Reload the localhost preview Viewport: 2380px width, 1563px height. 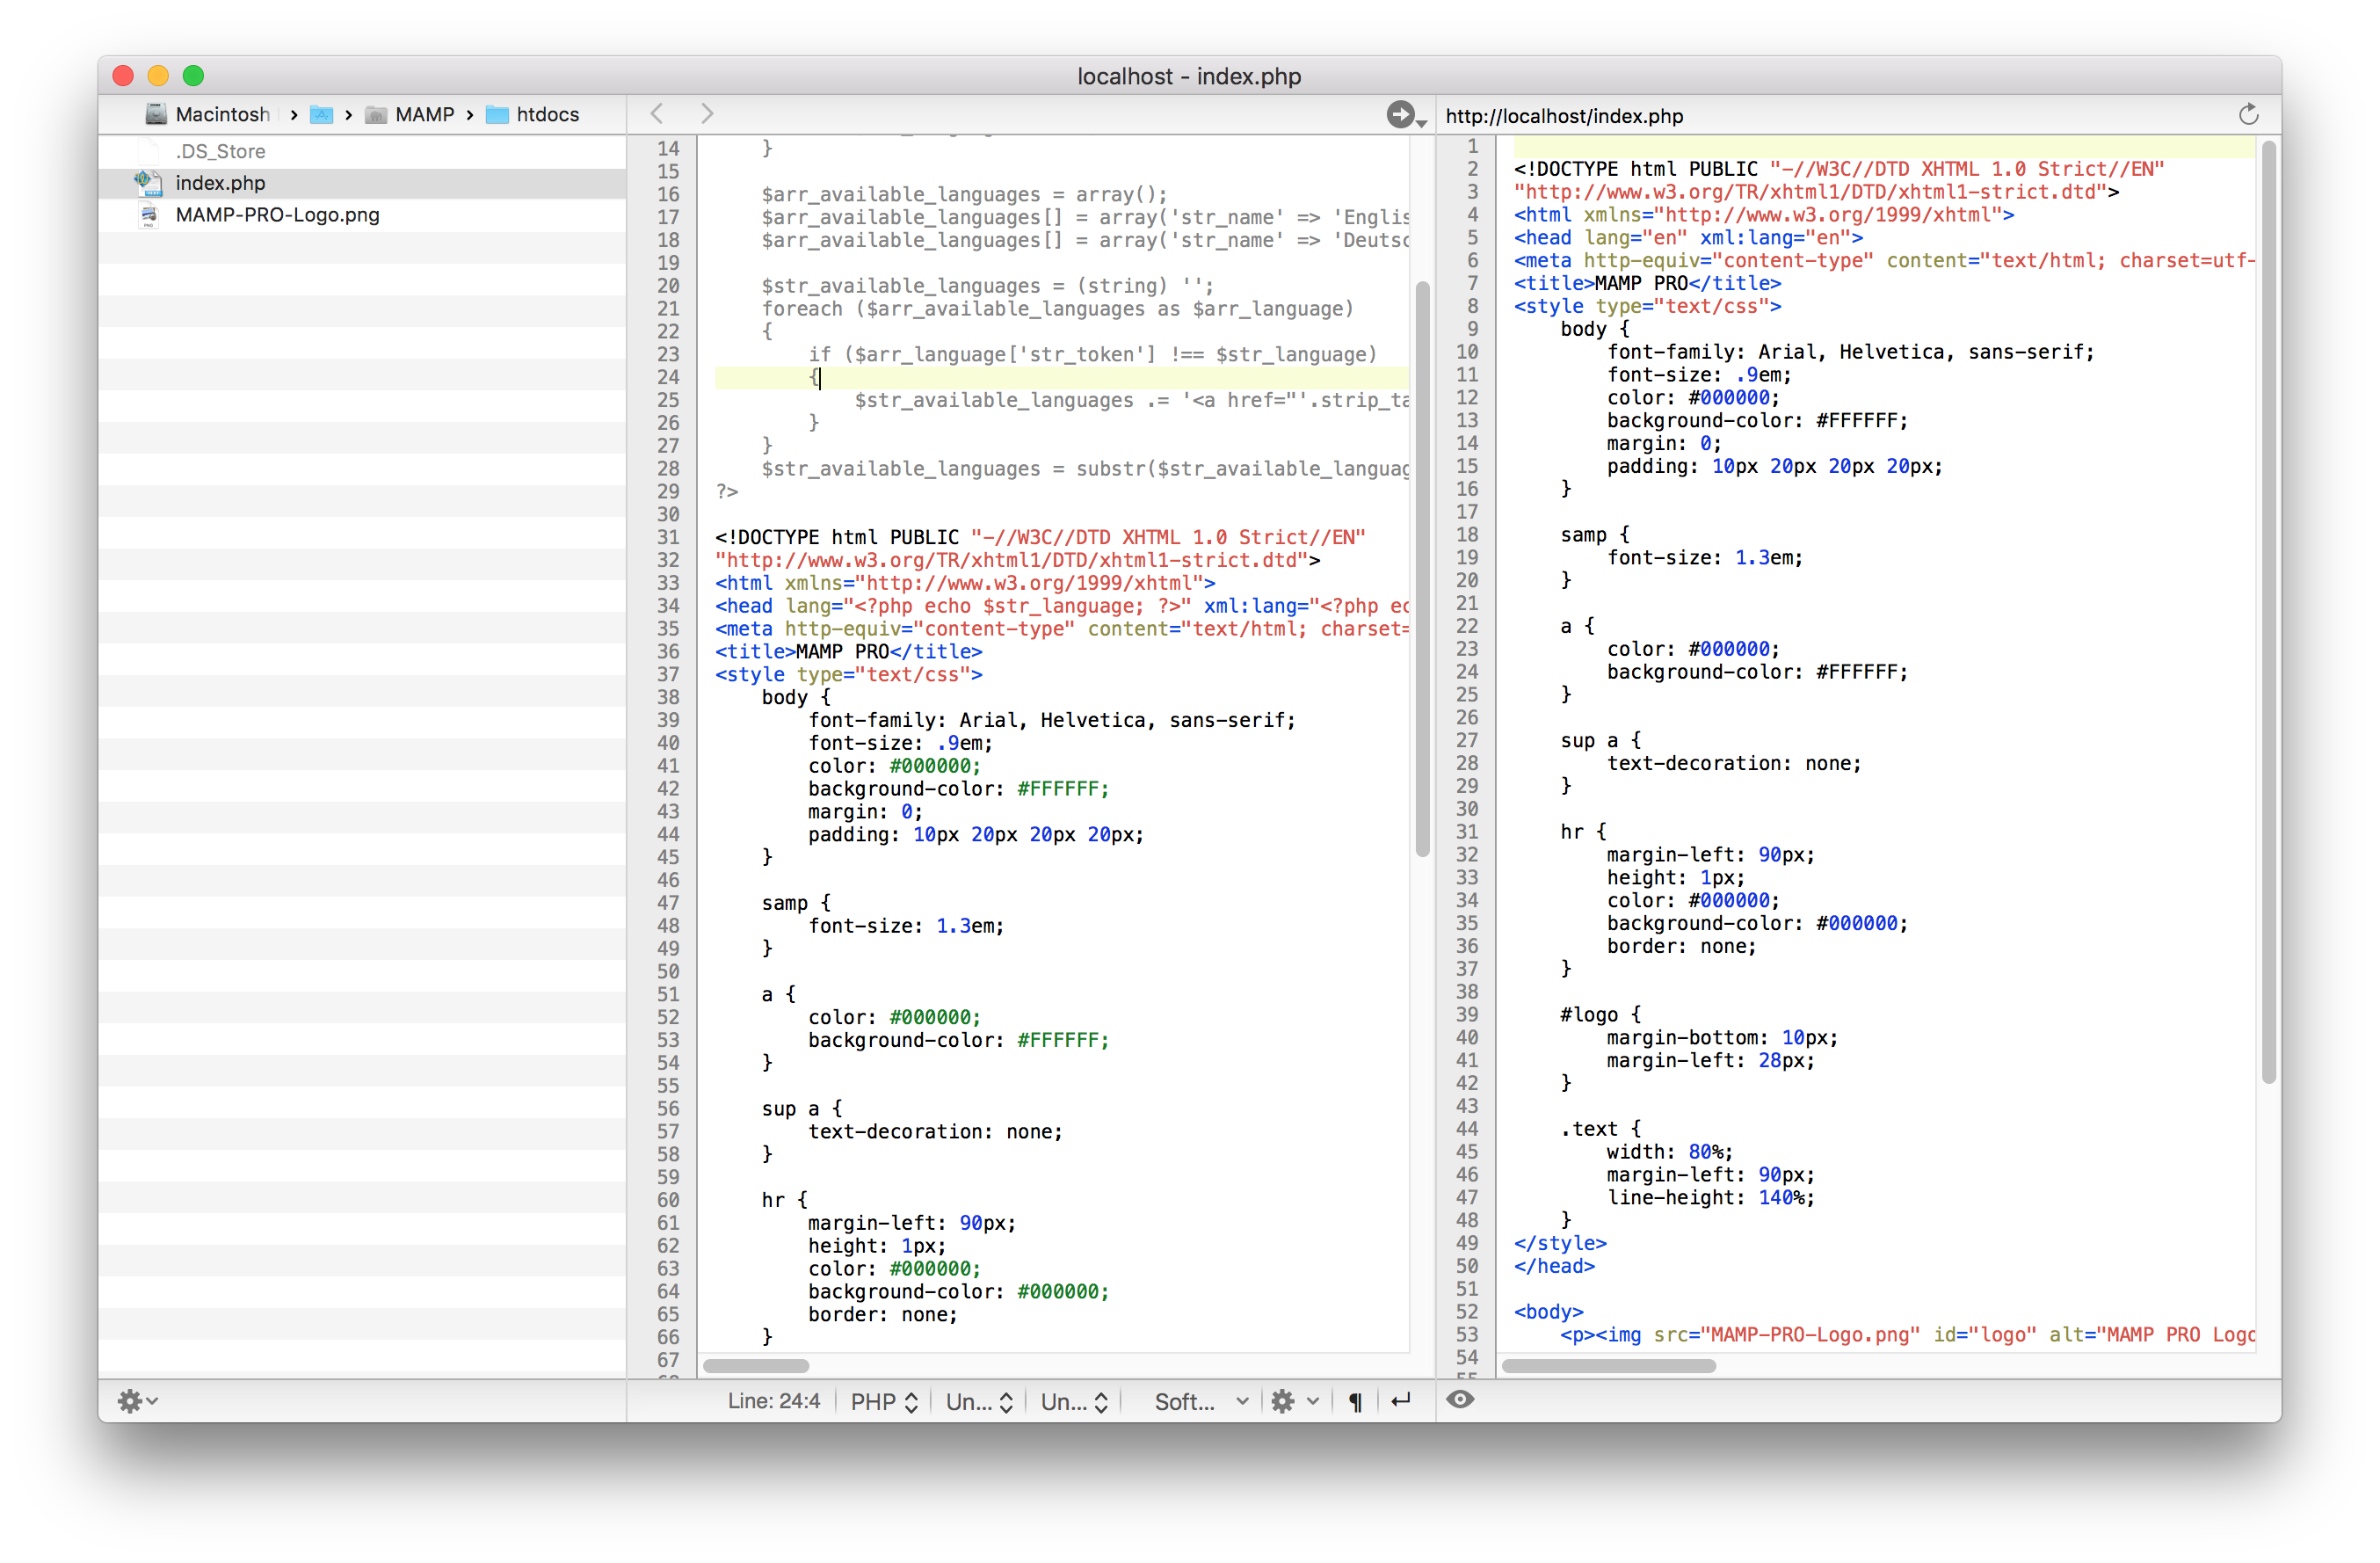[x=2248, y=115]
